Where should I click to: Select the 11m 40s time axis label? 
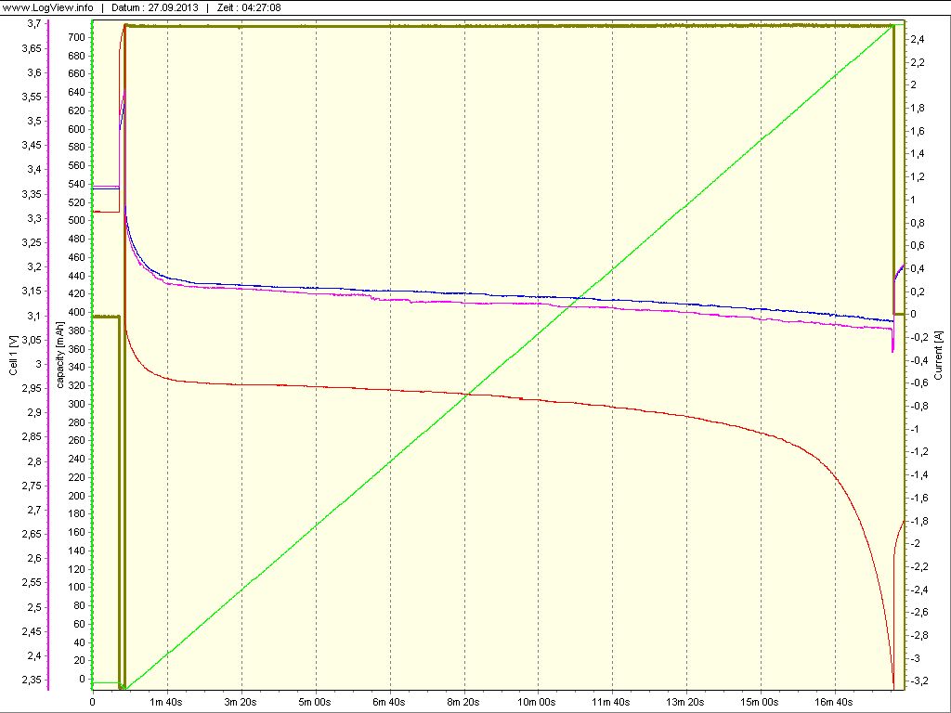612,702
